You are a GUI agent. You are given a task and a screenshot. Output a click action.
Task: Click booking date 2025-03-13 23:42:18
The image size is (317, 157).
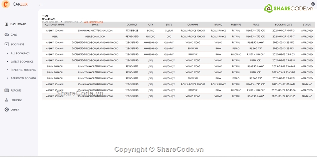(x=283, y=61)
